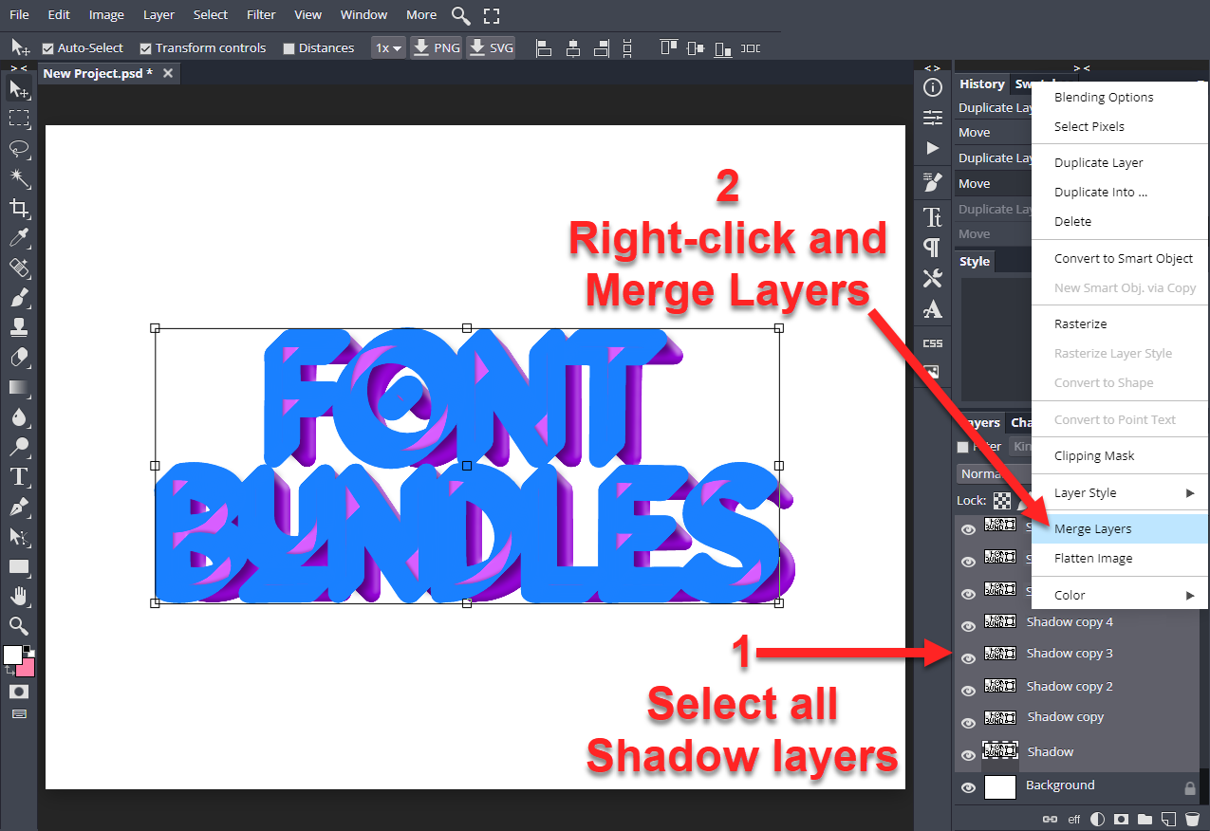Select the Magic Wand tool
The image size is (1210, 831).
tap(19, 178)
